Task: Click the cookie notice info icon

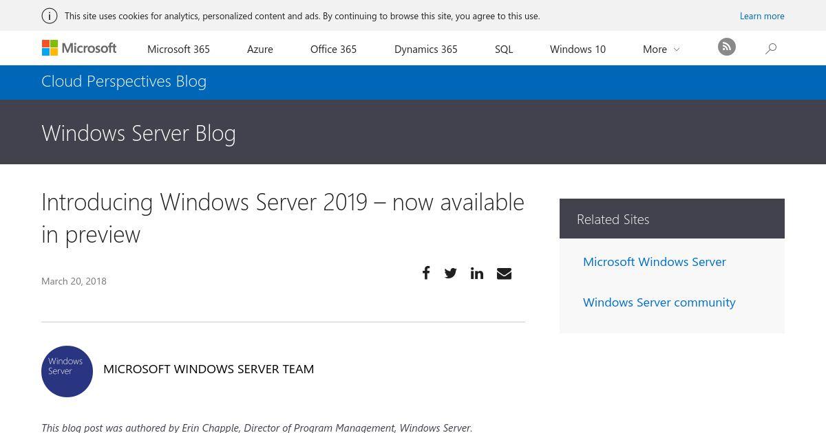Action: pyautogui.click(x=50, y=16)
